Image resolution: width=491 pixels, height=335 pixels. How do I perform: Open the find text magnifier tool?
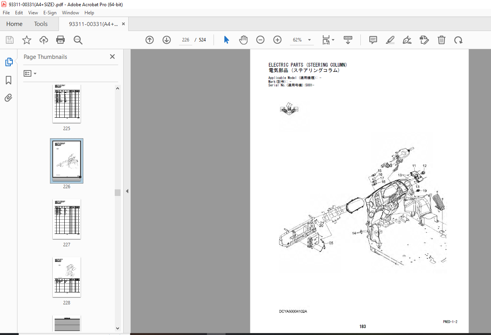pyautogui.click(x=78, y=40)
